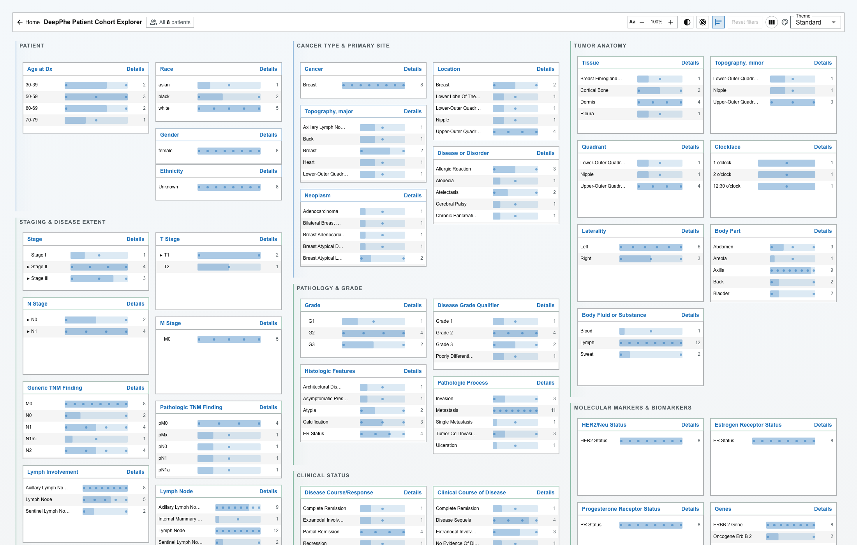Image resolution: width=857 pixels, height=545 pixels.
Task: Click the Lymph Involvement panel title
Action: point(53,472)
